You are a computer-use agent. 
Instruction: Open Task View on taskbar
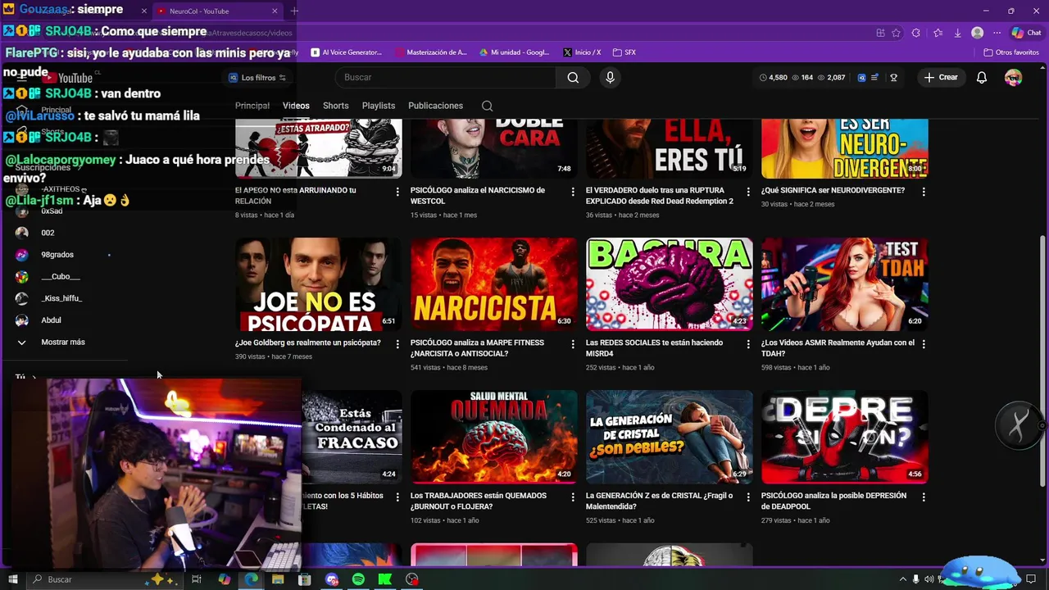[197, 579]
